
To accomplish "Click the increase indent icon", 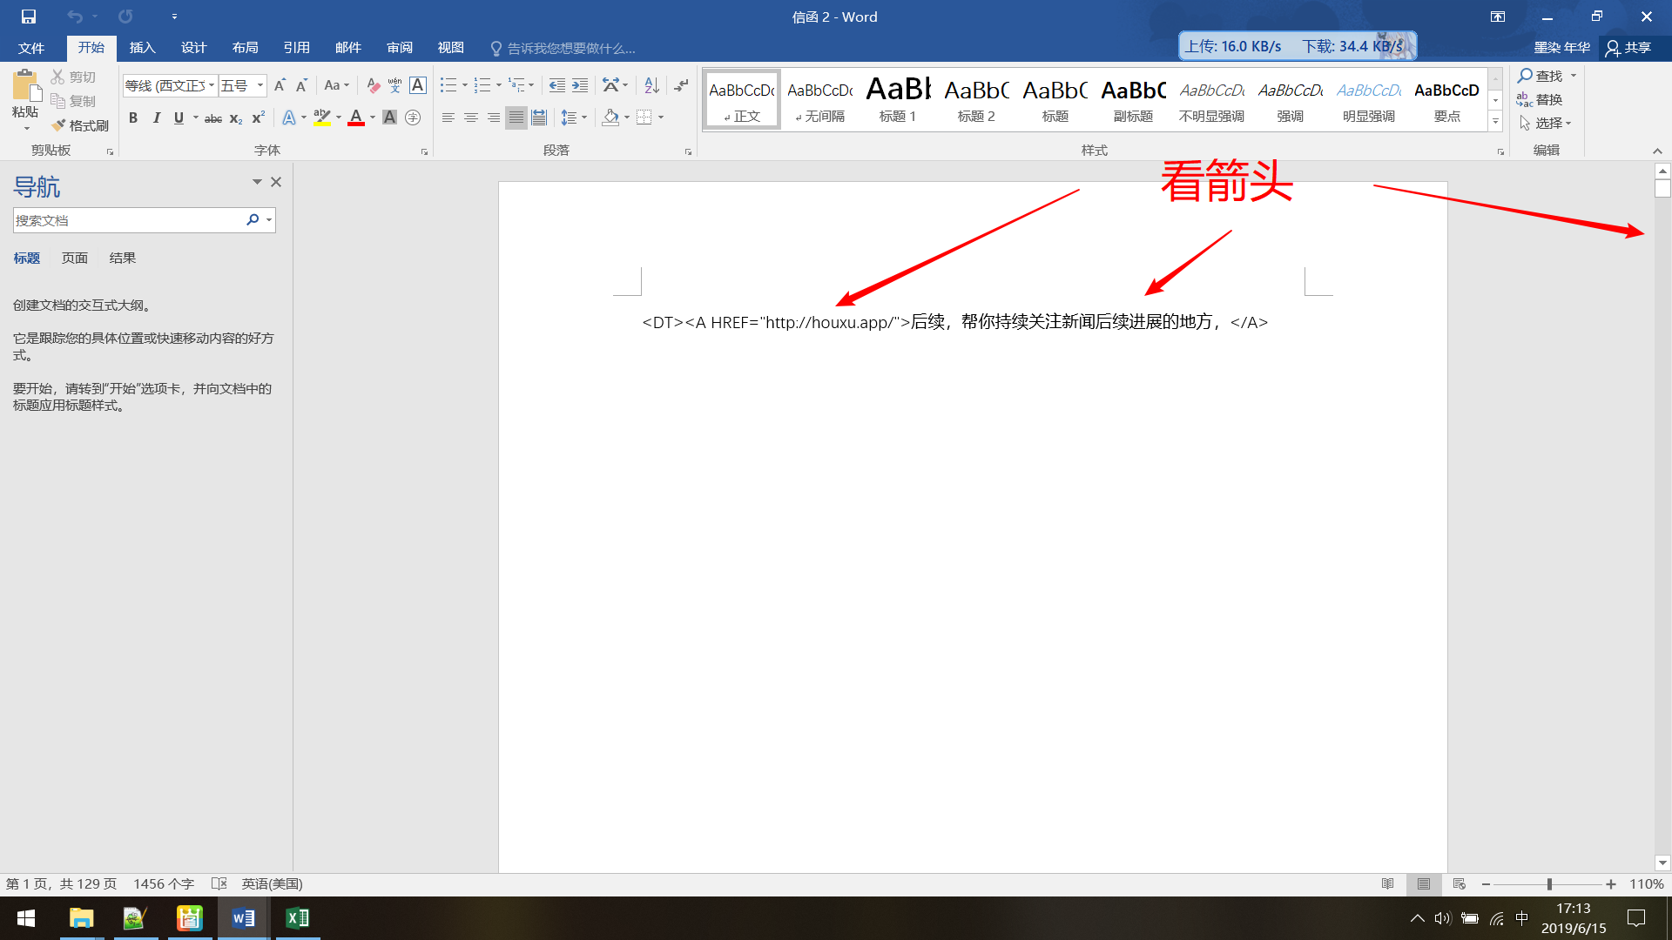I will (580, 85).
